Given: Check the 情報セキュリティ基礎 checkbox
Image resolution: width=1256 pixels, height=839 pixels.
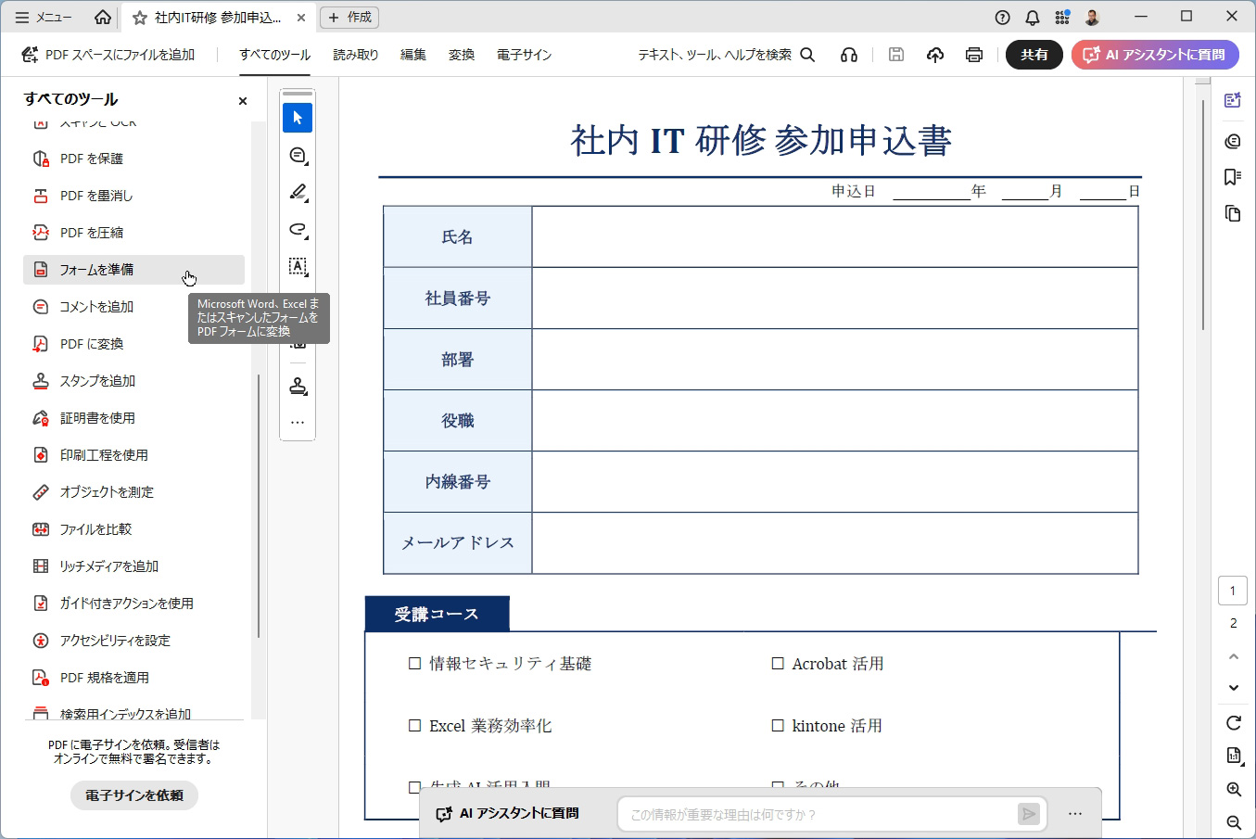Looking at the screenshot, I should (414, 664).
